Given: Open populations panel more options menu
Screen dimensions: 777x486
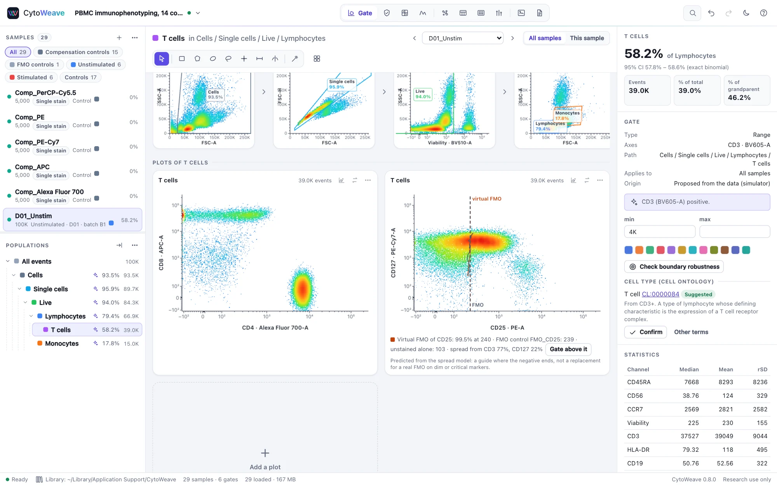Looking at the screenshot, I should [x=134, y=245].
